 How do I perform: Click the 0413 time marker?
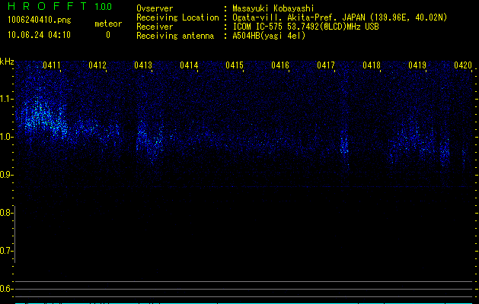point(143,65)
